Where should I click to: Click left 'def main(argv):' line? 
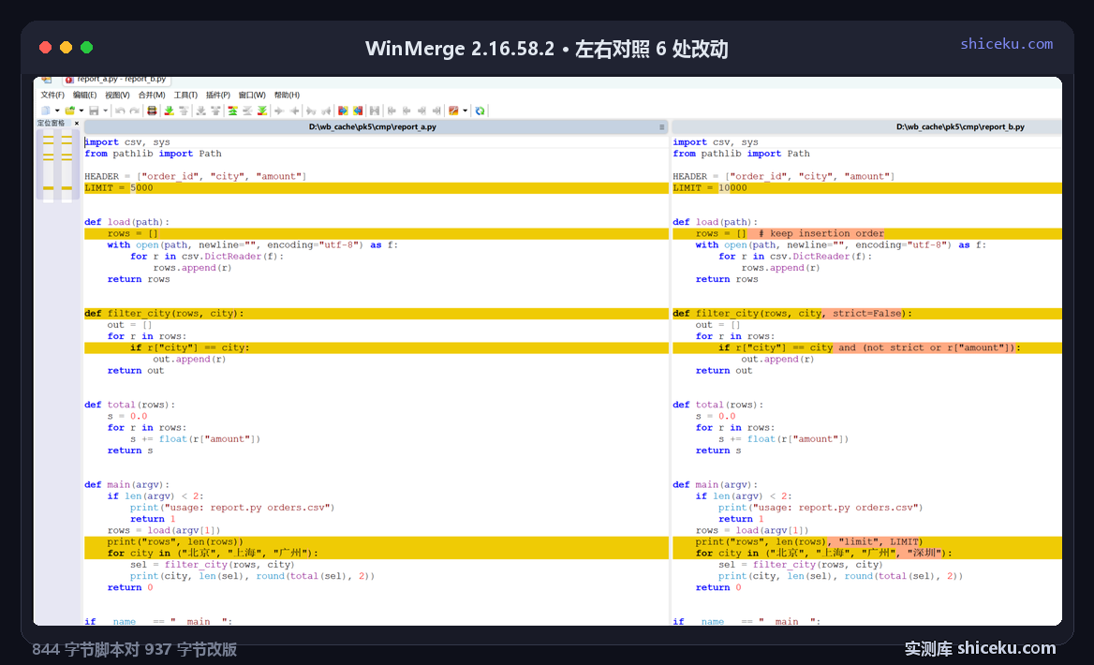tap(127, 485)
